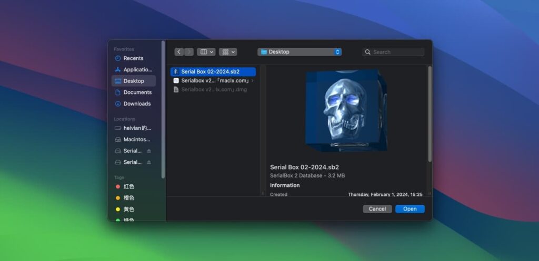Go forward with the right chevron button
Viewport: 539px width, 261px height.
click(189, 52)
